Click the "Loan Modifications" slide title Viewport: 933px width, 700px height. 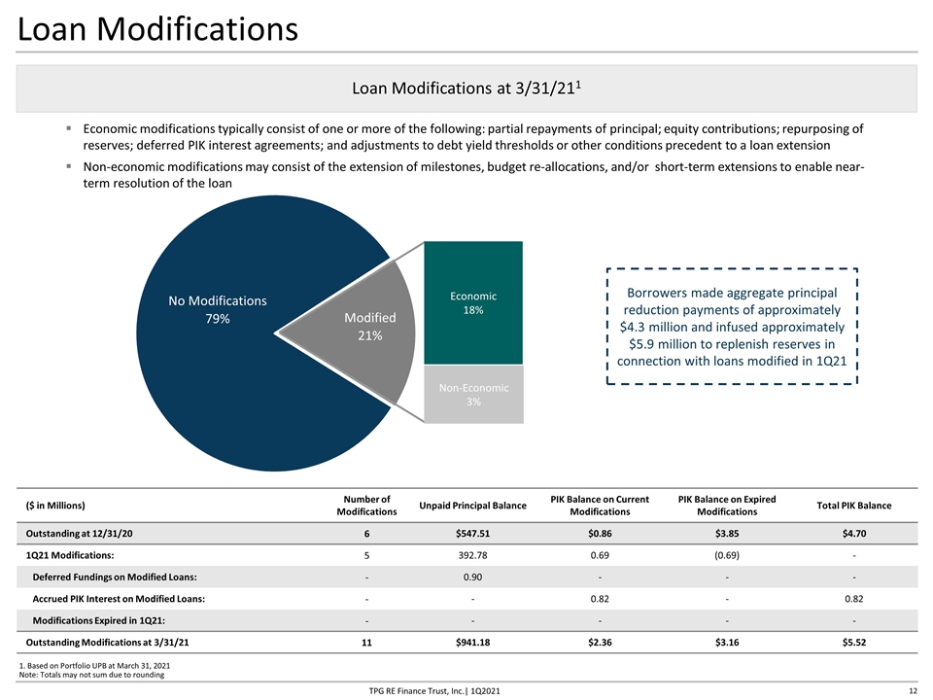[x=157, y=28]
